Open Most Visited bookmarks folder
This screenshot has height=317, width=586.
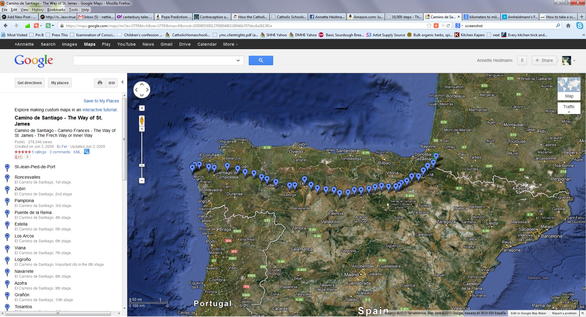pyautogui.click(x=14, y=35)
